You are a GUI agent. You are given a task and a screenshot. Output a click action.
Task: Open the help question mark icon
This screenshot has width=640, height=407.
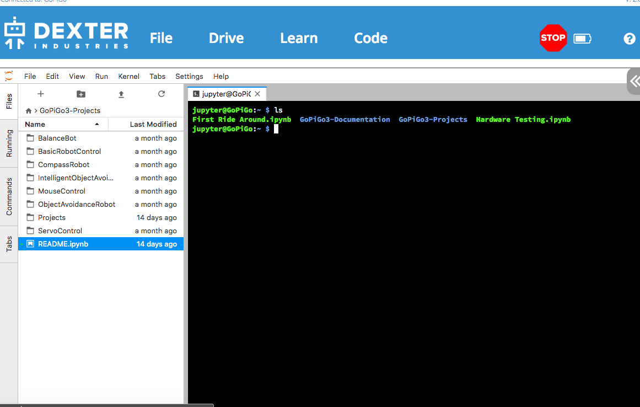point(630,39)
